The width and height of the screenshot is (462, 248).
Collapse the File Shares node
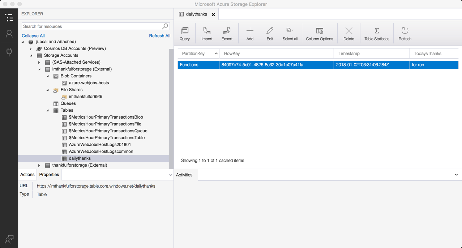47,90
